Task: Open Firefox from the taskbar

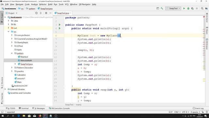Action: [40, 116]
